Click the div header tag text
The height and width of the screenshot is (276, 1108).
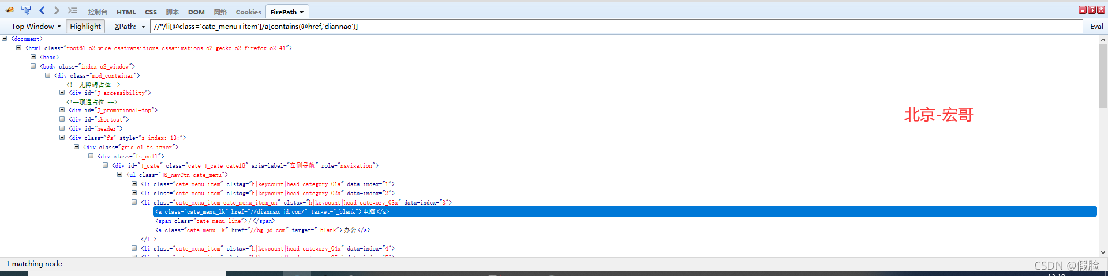click(x=96, y=129)
